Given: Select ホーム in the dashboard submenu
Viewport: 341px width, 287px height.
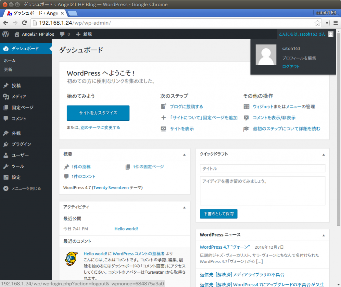Looking at the screenshot, I should click(x=10, y=61).
